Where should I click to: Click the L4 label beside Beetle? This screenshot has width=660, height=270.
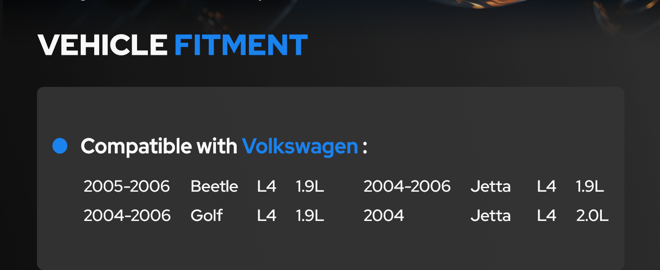tap(267, 186)
